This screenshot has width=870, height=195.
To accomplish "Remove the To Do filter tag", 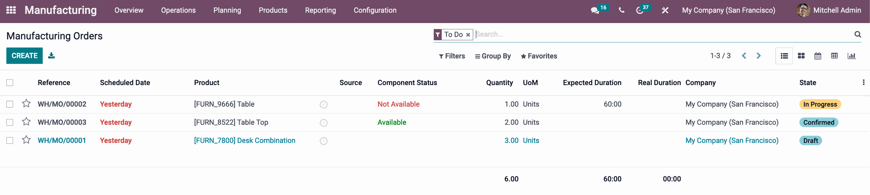I will (468, 35).
